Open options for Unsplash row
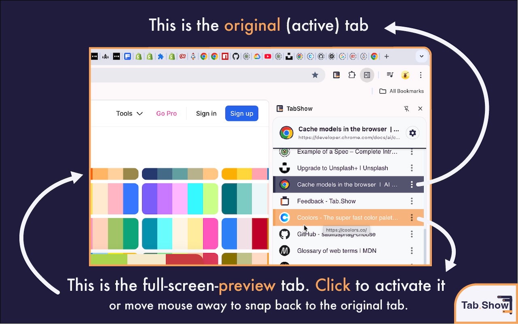Viewport: 518px width, 324px height. click(412, 168)
